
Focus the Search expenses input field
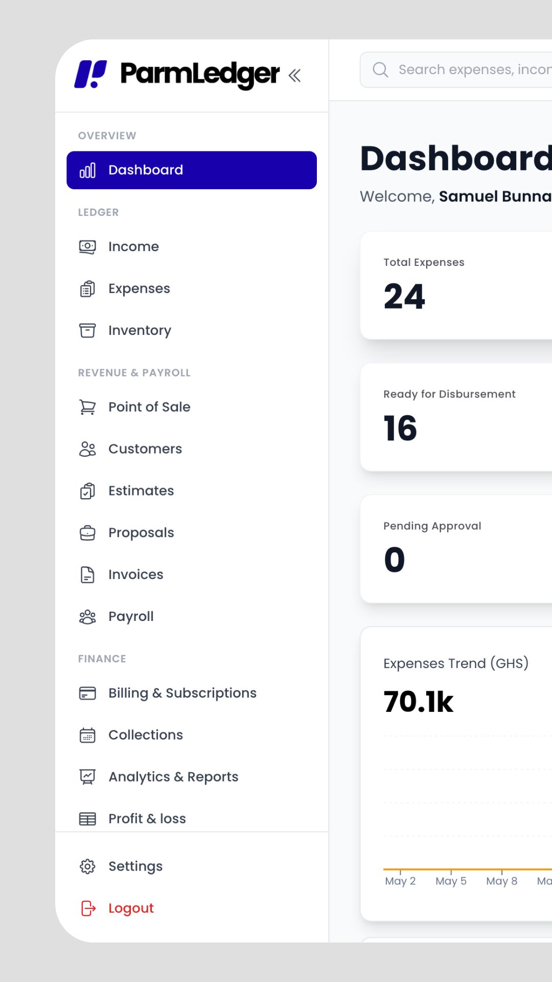[456, 70]
